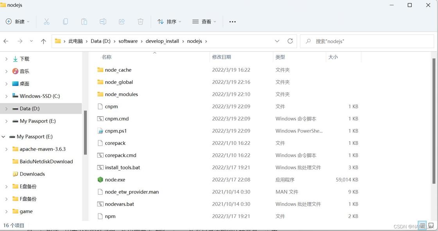Select the npm file name
Viewport: 438px width, 231px height.
click(x=110, y=217)
